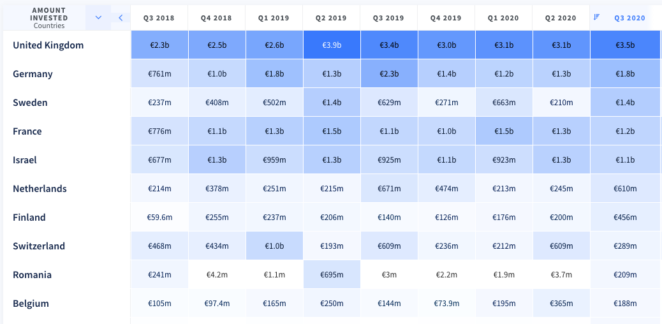662x324 pixels.
Task: Click the sort icon beside Q3 2020
Action: tap(597, 17)
